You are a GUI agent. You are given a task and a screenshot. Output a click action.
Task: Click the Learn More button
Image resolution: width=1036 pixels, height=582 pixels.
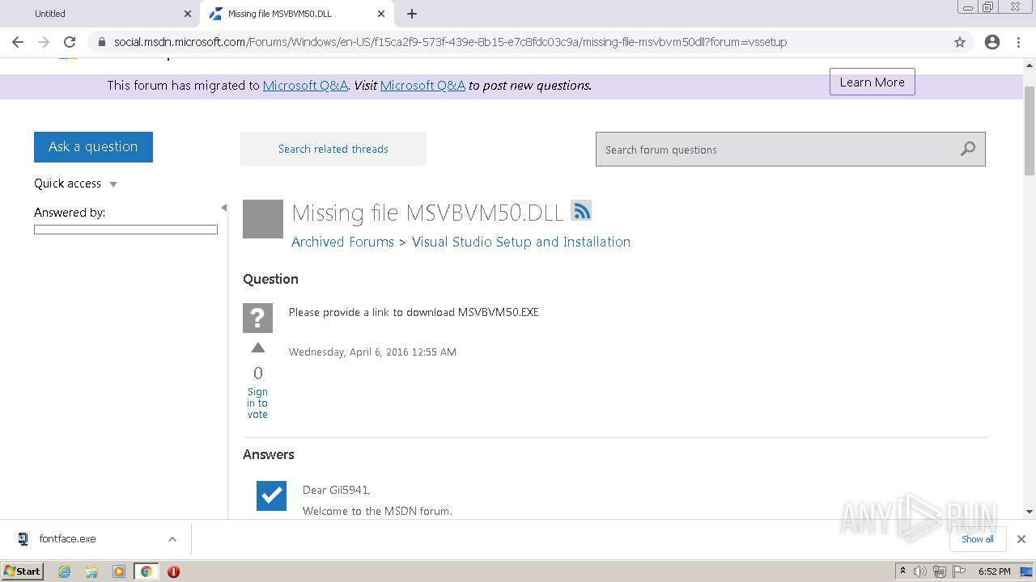coord(872,82)
